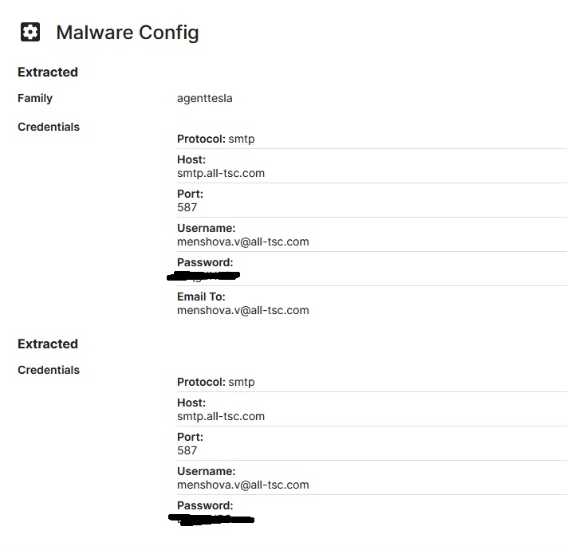Viewport: 567px width, 550px height.
Task: Click the first Extracted section heading
Action: (x=48, y=72)
